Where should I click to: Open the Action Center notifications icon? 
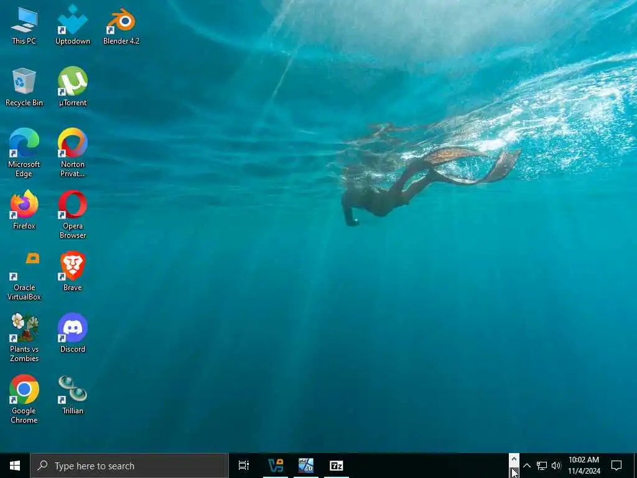pos(616,466)
